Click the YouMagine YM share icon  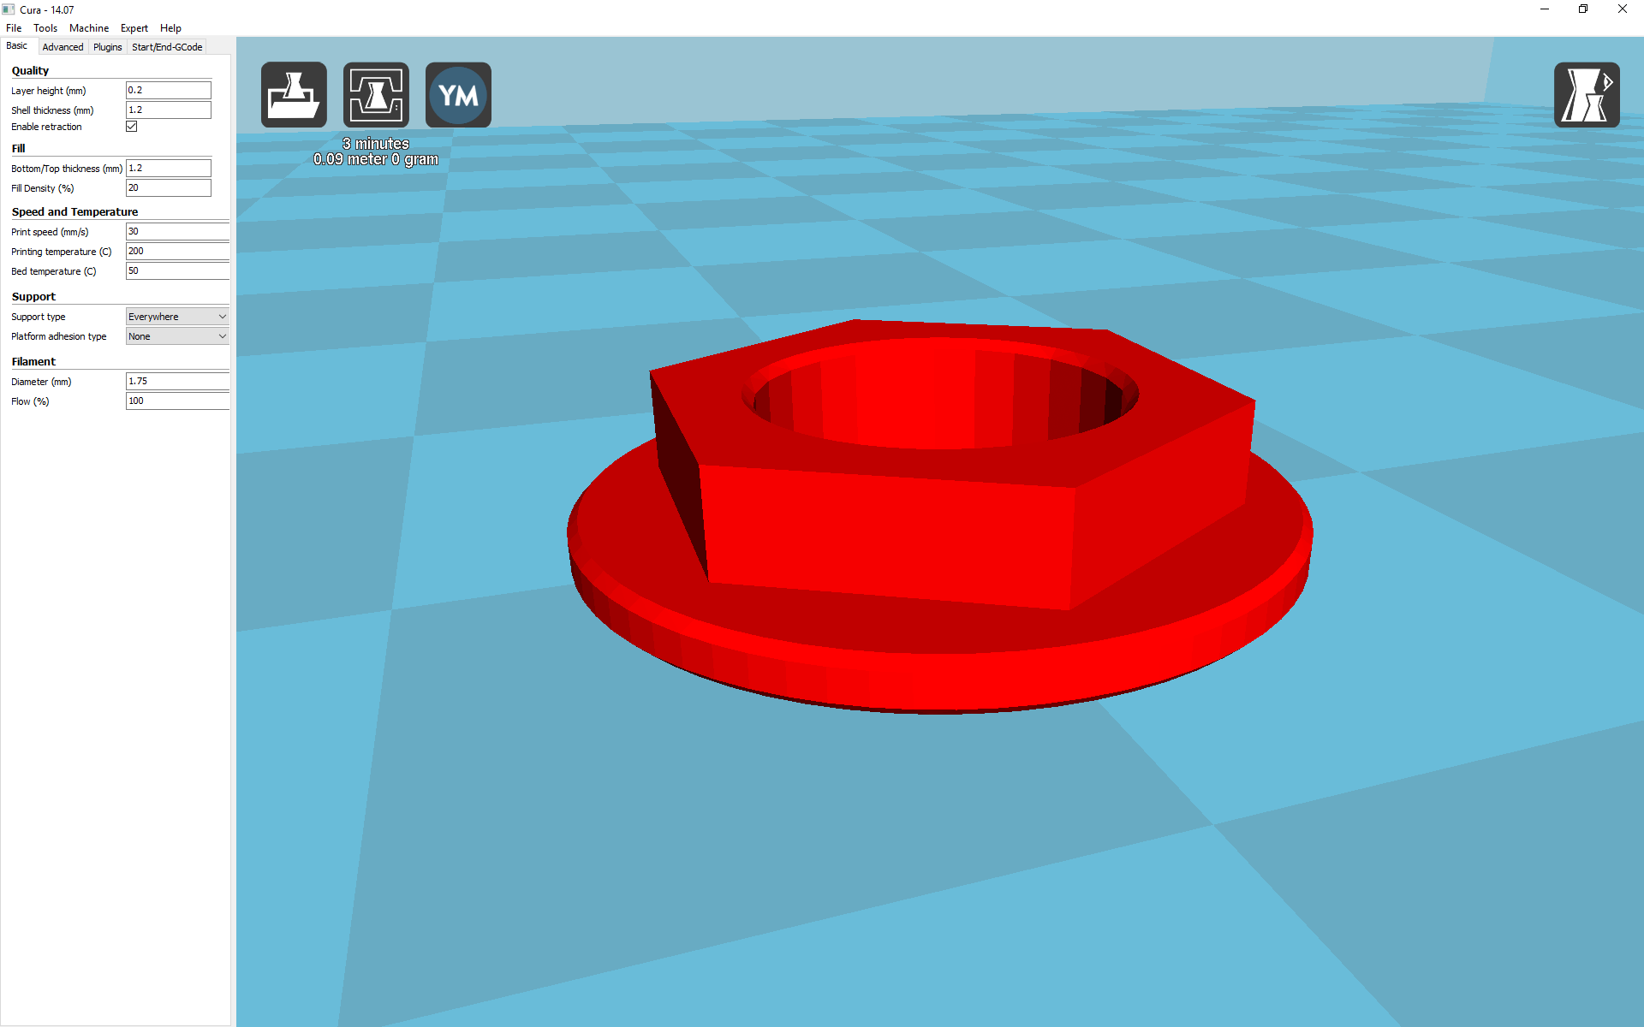coord(458,95)
